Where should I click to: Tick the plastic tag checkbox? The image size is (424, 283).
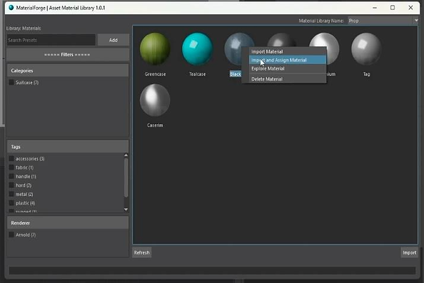tap(11, 202)
